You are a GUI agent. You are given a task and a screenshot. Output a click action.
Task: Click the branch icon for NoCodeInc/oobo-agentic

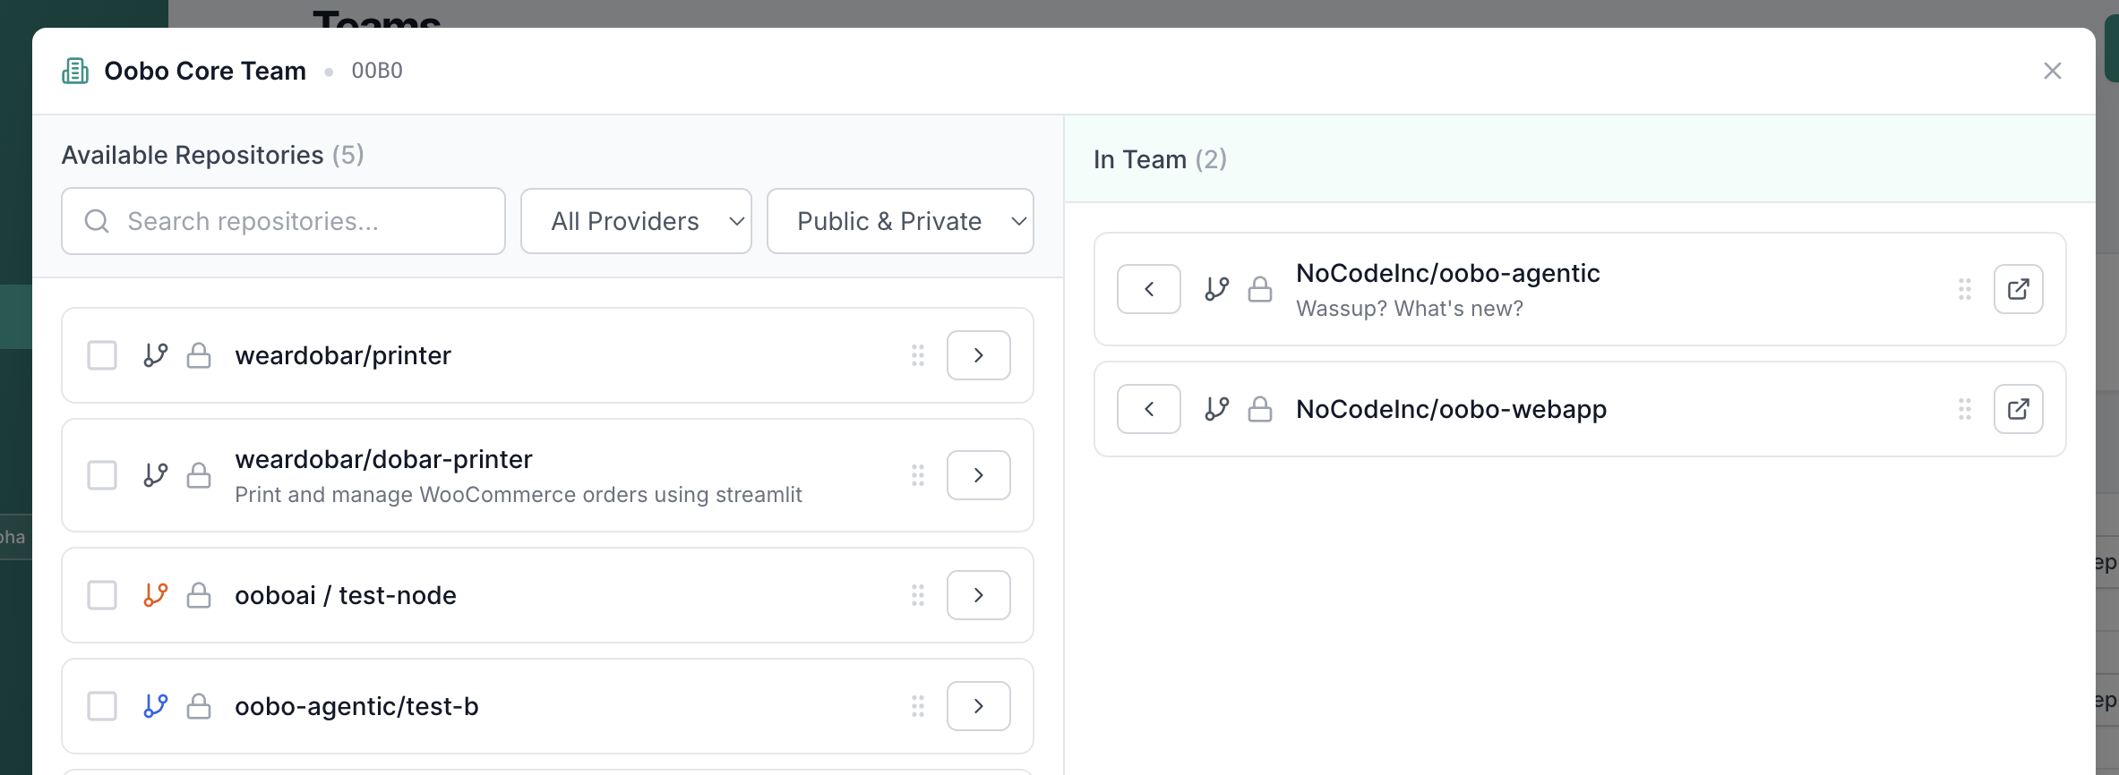point(1217,289)
